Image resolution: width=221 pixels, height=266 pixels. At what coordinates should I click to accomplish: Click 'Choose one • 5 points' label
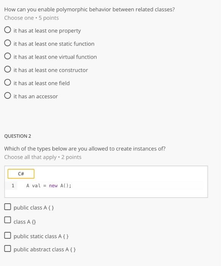click(x=31, y=18)
